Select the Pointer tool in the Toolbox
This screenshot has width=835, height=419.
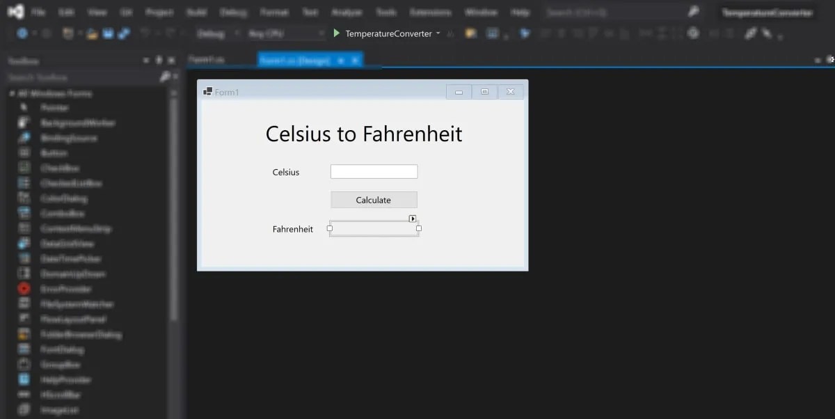click(x=56, y=107)
